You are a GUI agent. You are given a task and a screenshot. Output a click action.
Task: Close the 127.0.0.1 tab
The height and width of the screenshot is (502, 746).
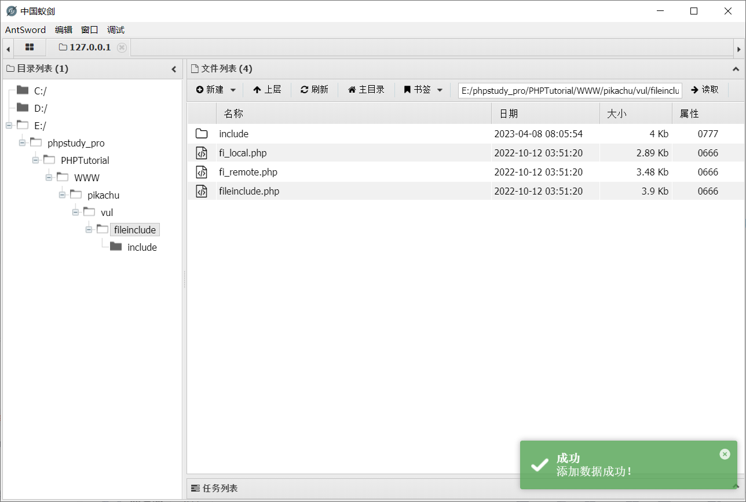pos(122,47)
